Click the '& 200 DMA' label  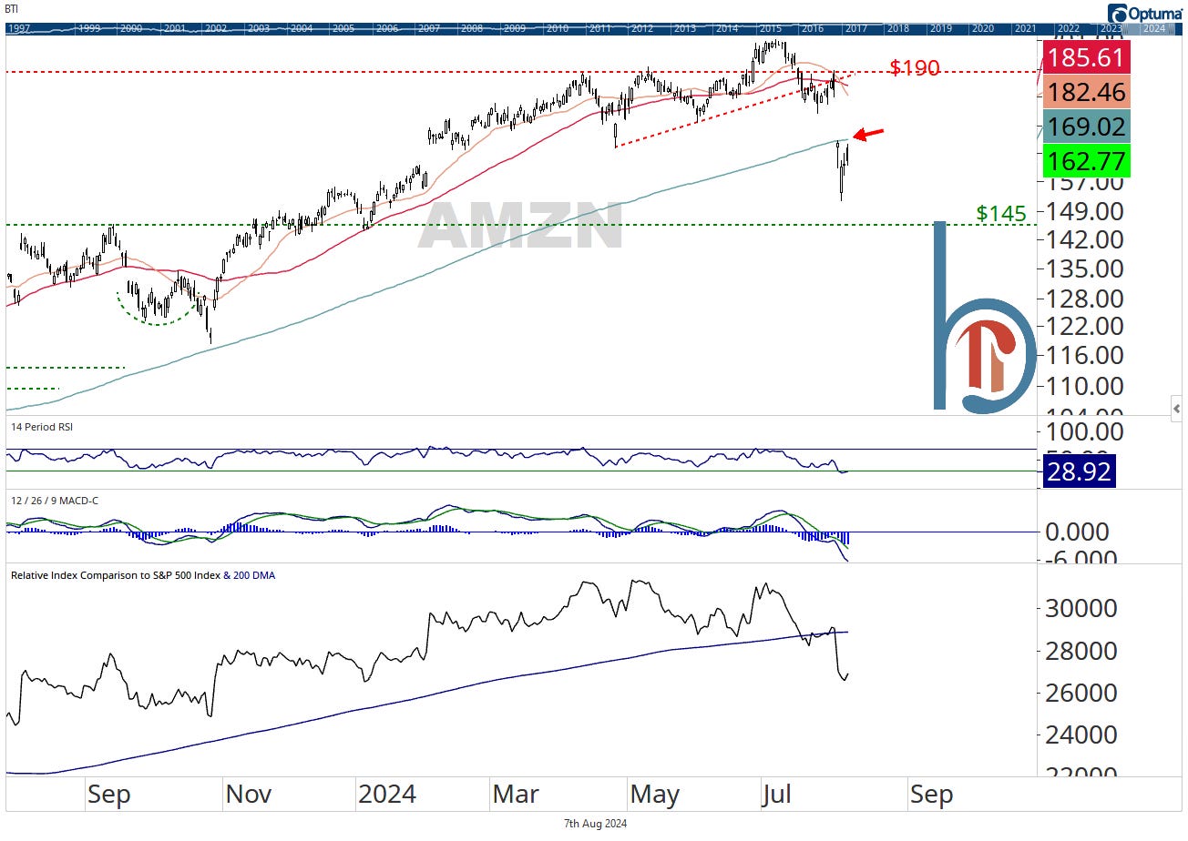pos(248,575)
